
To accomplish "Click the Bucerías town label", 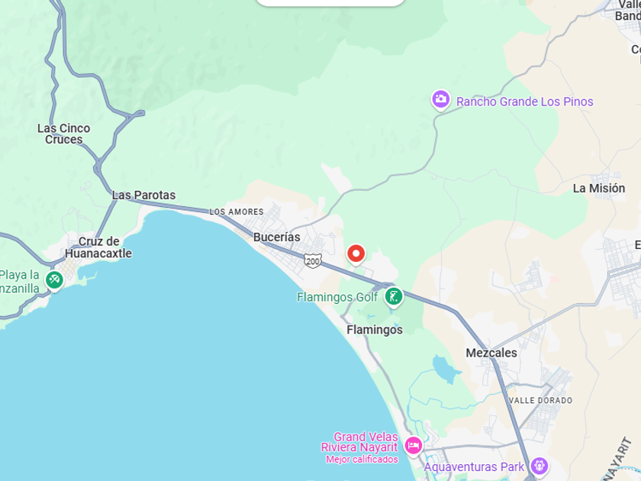I will point(277,237).
